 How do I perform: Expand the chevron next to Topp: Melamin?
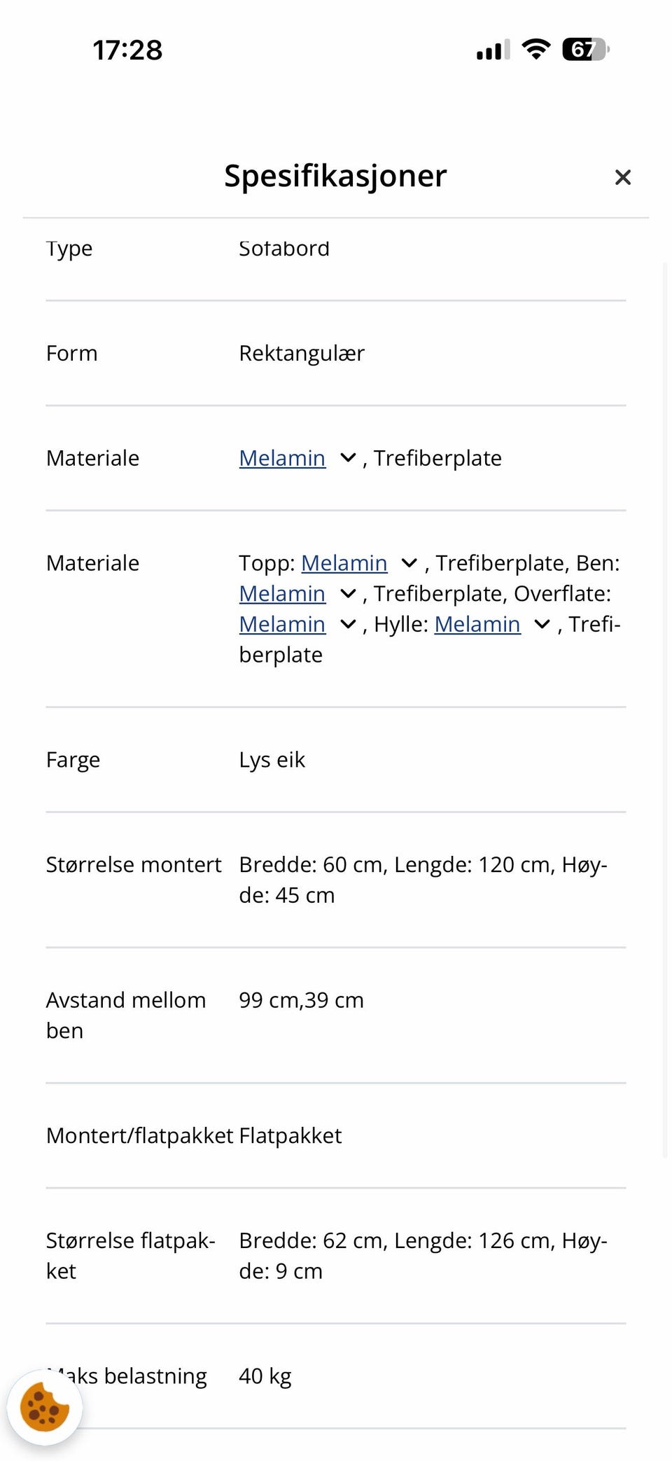pos(409,562)
